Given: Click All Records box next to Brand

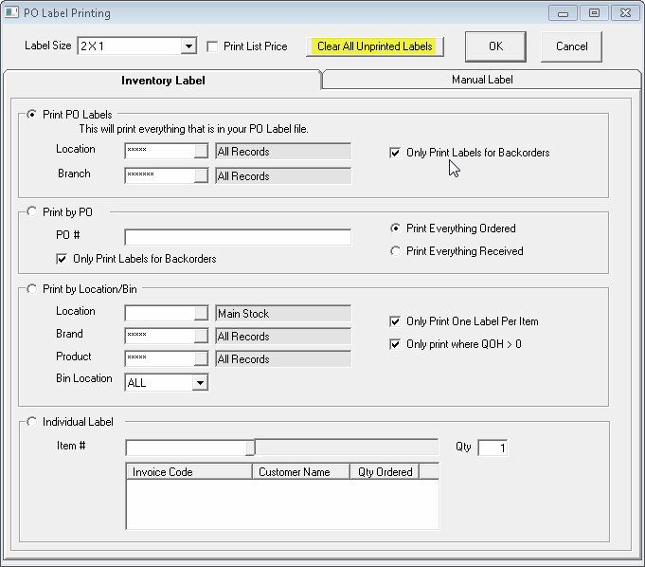Looking at the screenshot, I should coord(283,336).
